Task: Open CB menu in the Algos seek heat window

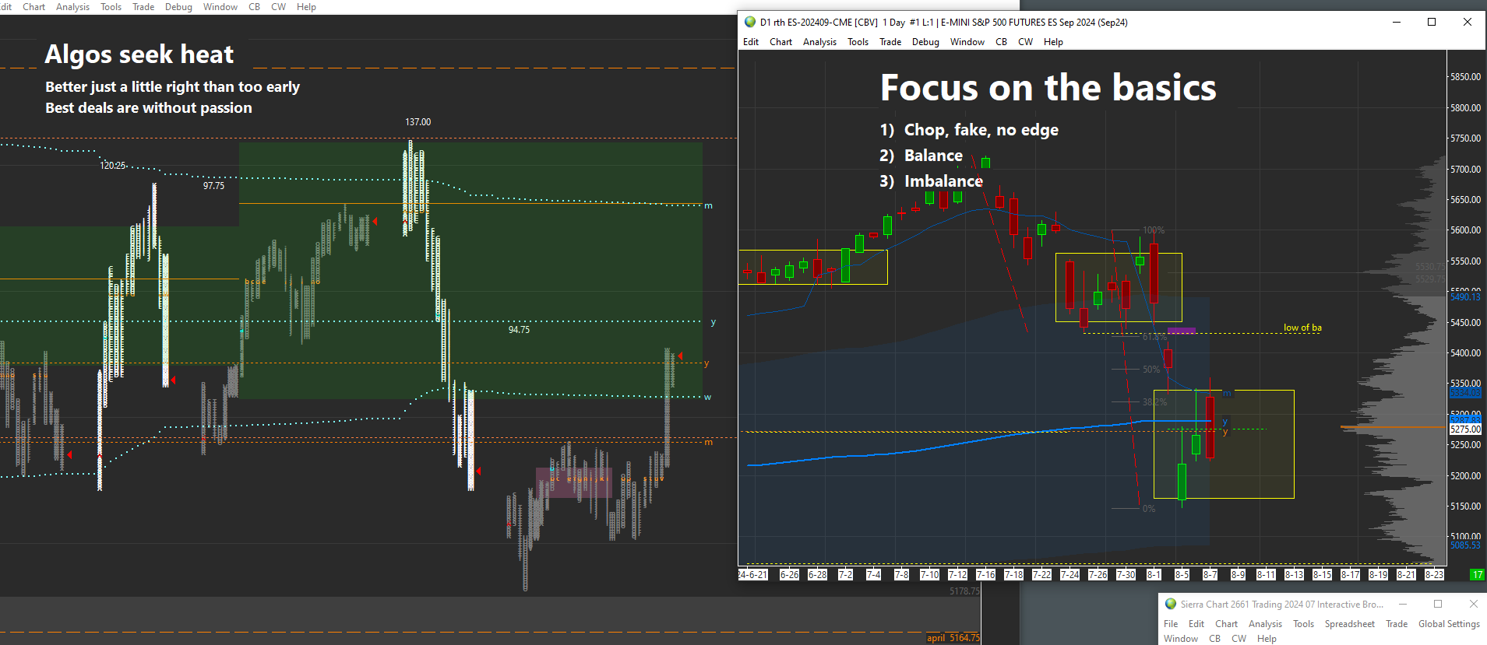Action: pos(254,7)
